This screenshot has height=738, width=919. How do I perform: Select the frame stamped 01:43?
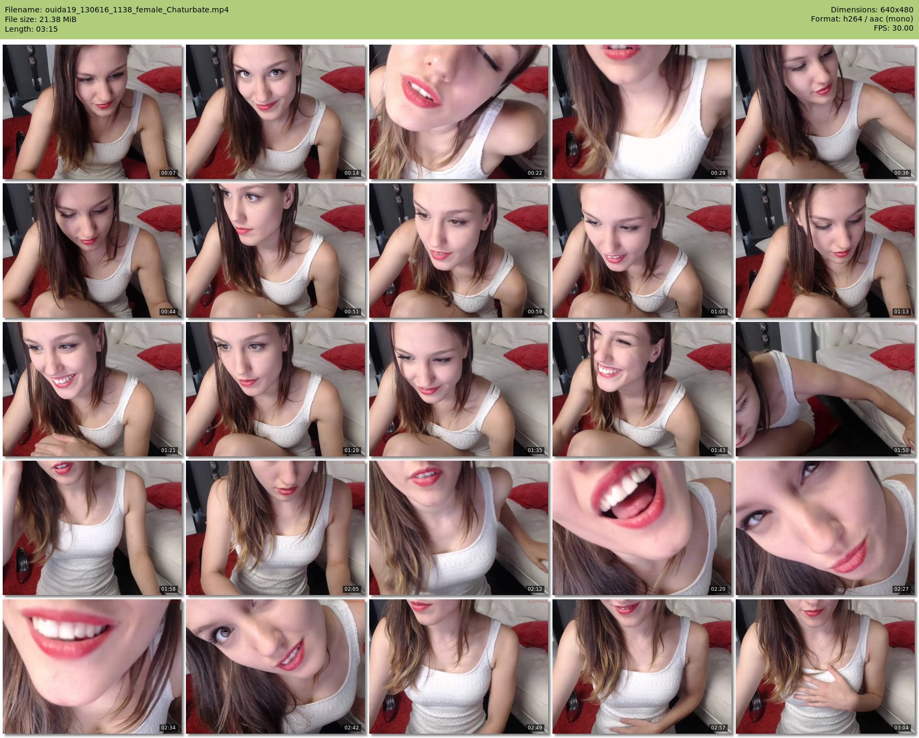coord(642,389)
